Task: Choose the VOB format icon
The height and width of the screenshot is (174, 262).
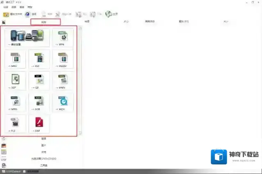Action: point(39,103)
